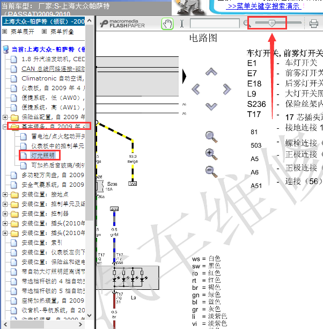
Task: Open 带选档杆锁的 5 档自动 item
Action: (x=53, y=291)
